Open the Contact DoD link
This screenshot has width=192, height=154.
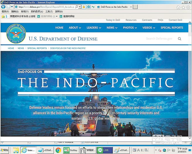pyautogui.click(x=175, y=20)
